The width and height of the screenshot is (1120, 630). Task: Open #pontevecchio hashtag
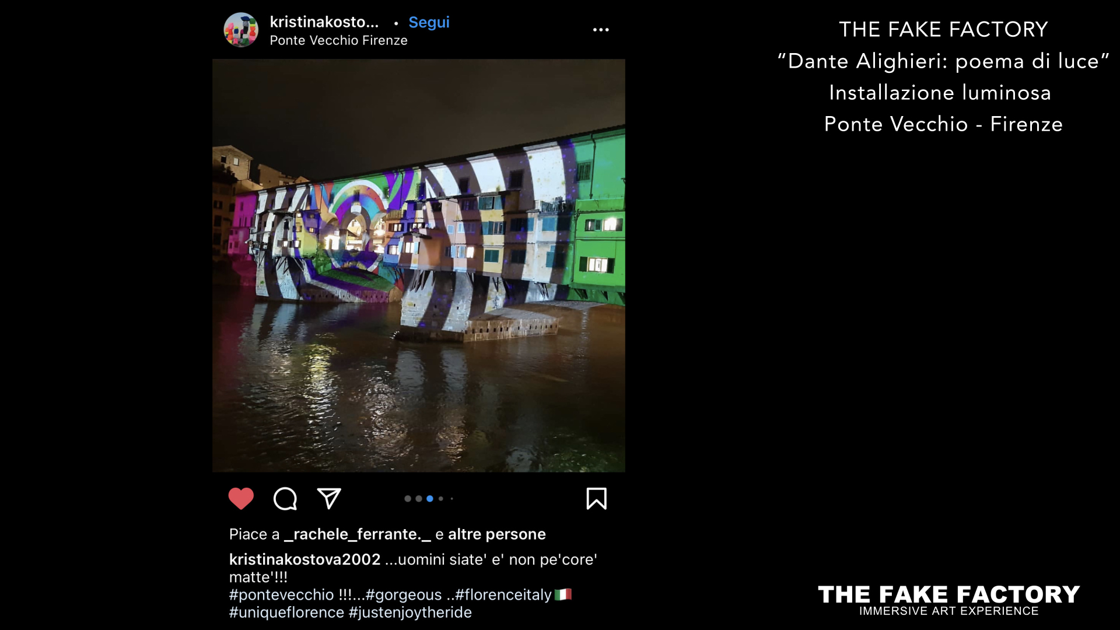[x=281, y=595]
